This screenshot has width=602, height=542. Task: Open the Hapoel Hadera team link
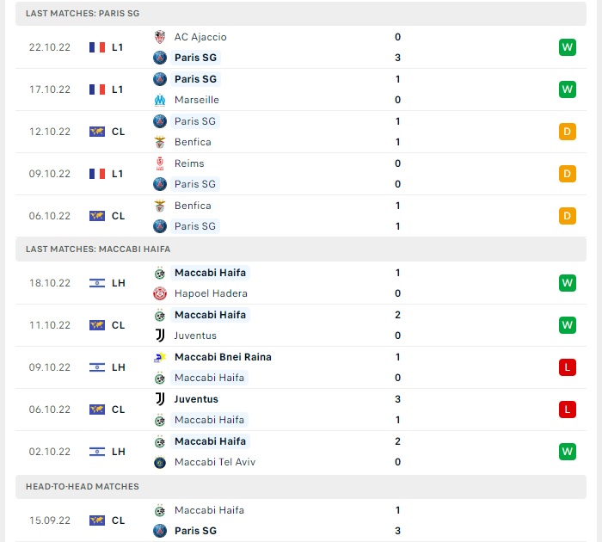pyautogui.click(x=211, y=293)
